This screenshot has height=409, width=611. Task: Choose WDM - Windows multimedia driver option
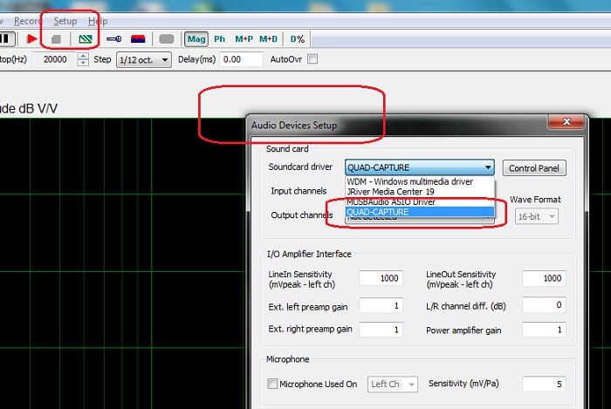point(410,181)
